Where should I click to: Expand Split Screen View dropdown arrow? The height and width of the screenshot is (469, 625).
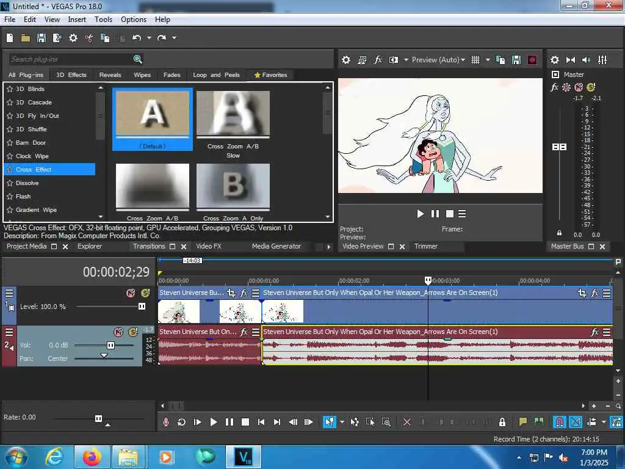pyautogui.click(x=406, y=60)
